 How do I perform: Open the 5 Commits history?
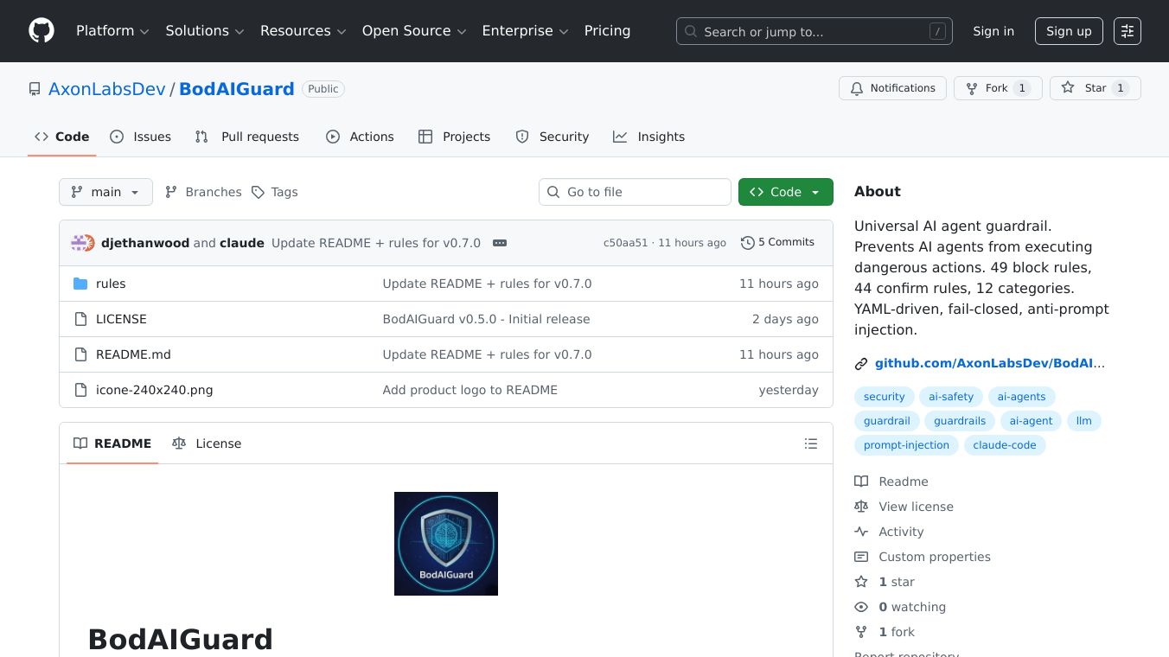point(777,243)
